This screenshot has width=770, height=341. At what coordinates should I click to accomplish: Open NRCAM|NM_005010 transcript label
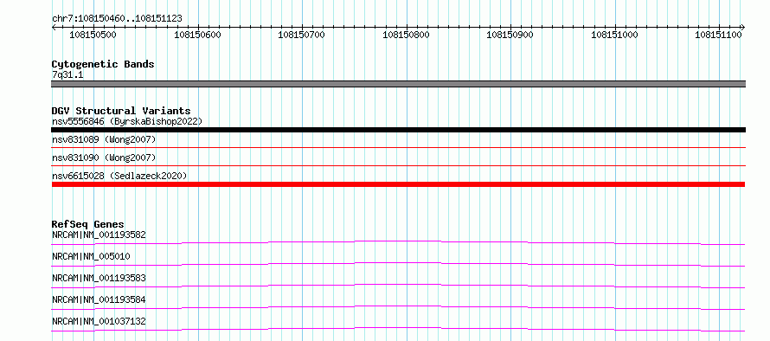tap(91, 256)
